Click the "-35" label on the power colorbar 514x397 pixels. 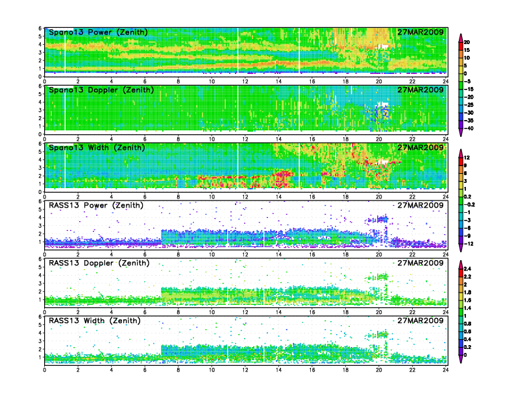pyautogui.click(x=469, y=121)
